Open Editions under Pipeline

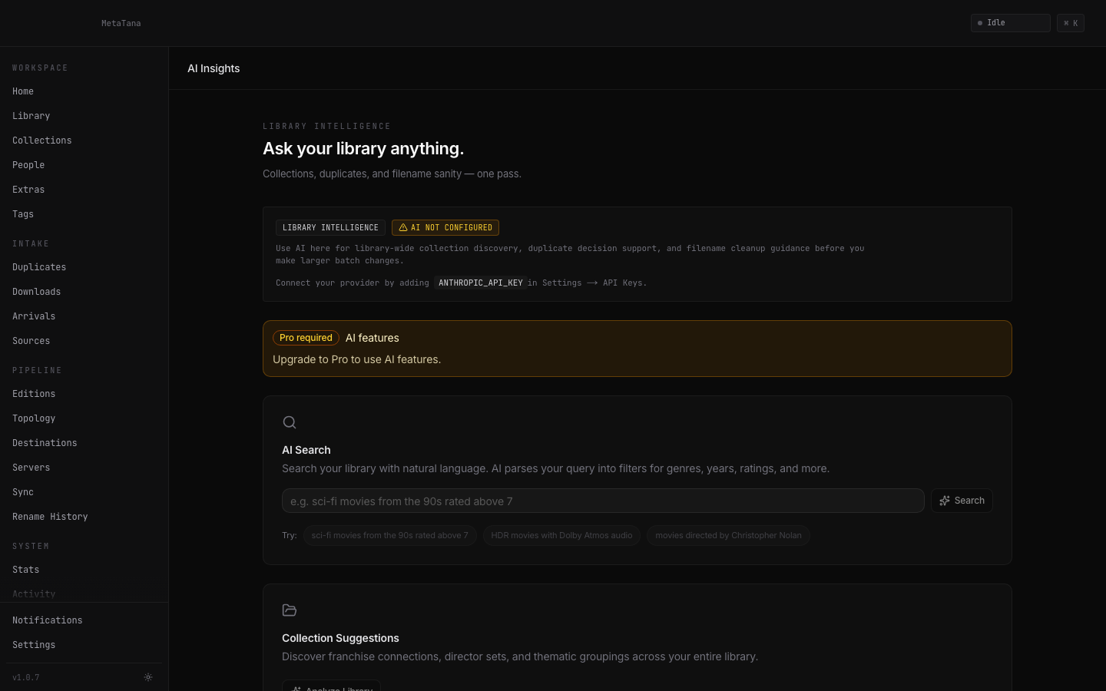tap(34, 394)
